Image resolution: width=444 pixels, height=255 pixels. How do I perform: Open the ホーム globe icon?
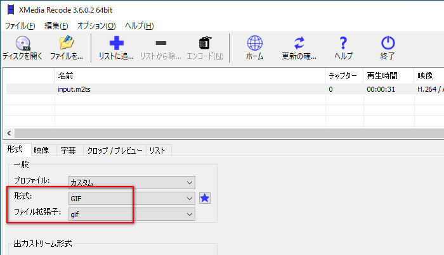pyautogui.click(x=255, y=43)
